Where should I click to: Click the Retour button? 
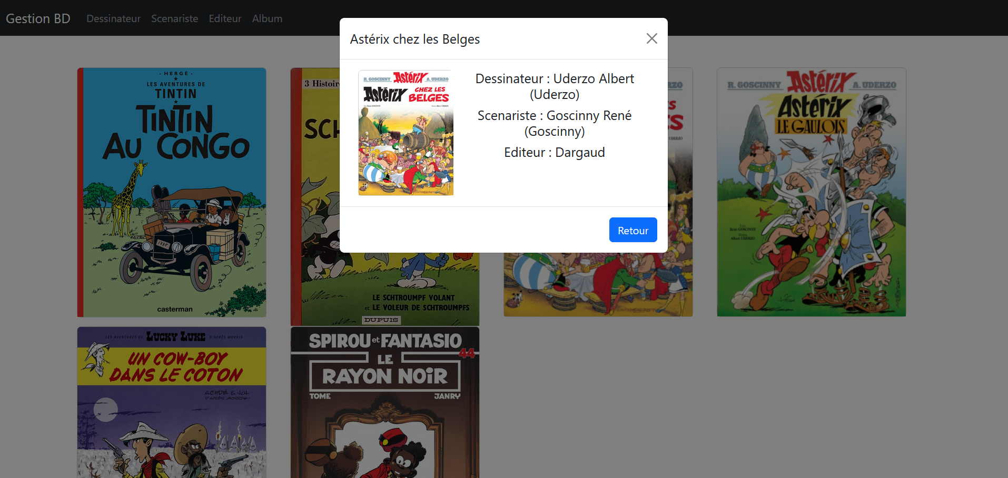click(633, 230)
